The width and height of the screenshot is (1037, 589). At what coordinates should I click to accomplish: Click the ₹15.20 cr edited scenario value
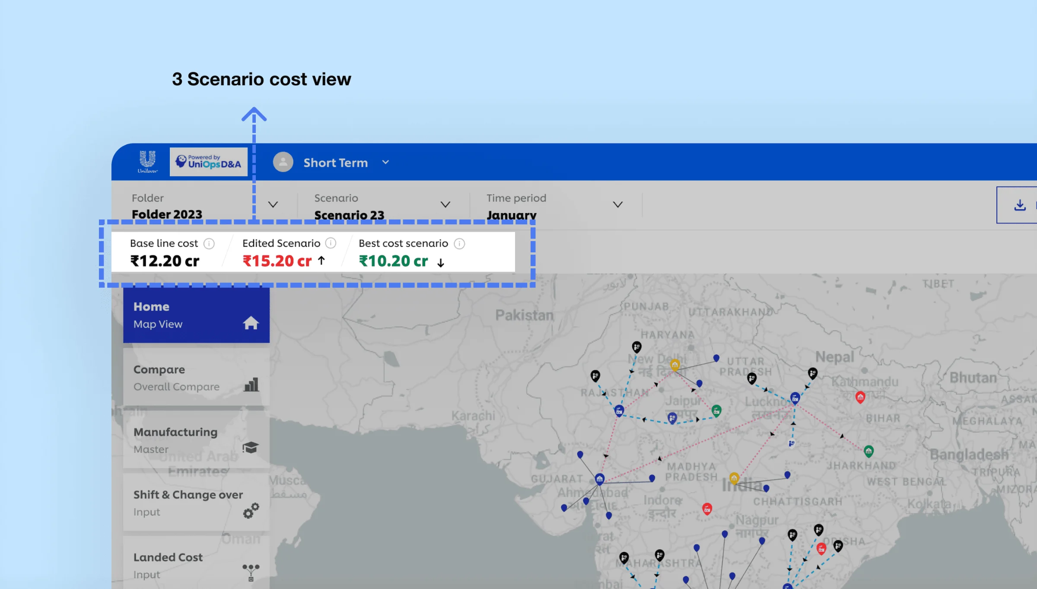[277, 261]
